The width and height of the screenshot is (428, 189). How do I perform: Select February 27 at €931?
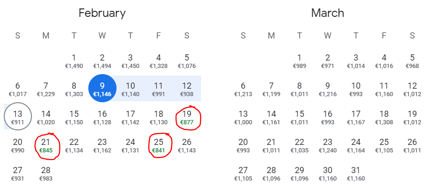click(x=18, y=173)
